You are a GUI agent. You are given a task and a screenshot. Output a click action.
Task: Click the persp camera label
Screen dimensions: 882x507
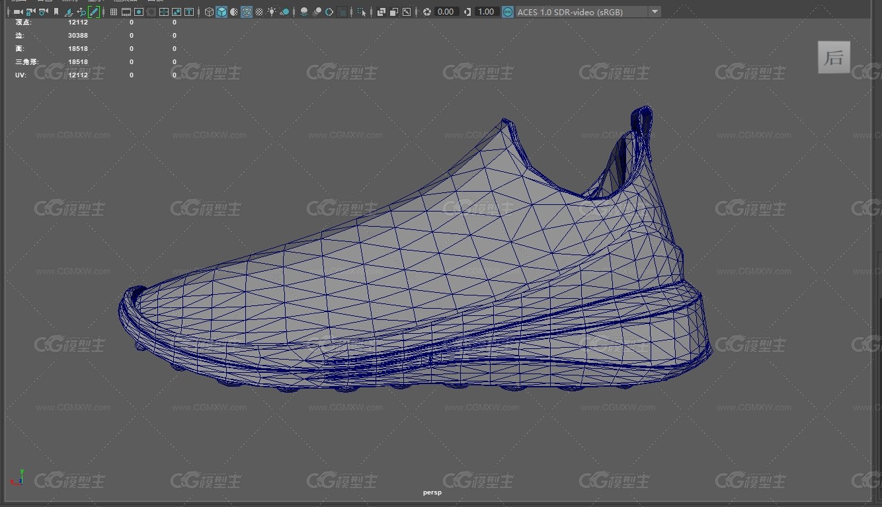432,492
